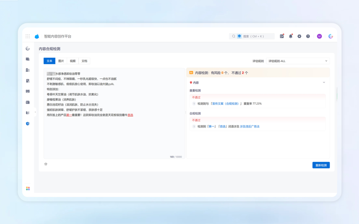This screenshot has height=224, width=359.
Task: Collapse the 内容 section chevron
Action: 324,82
